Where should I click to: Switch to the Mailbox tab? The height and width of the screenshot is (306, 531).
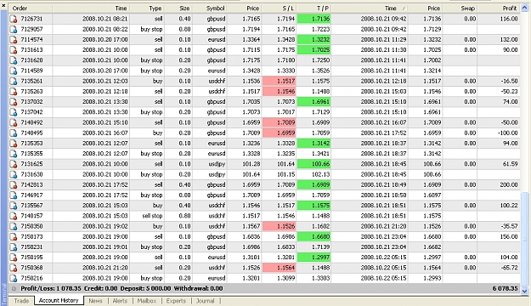(x=147, y=301)
